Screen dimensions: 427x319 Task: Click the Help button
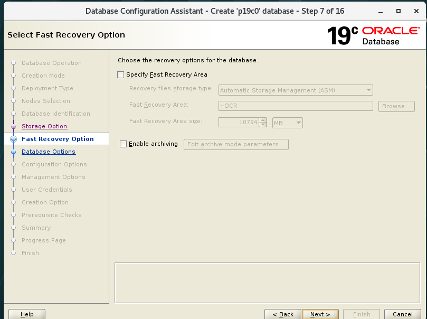coord(27,314)
